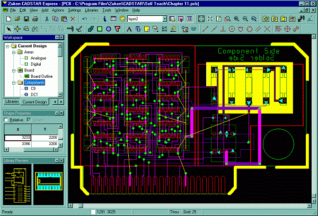
Task: Cut selection with the scissors icon
Action: point(47,19)
